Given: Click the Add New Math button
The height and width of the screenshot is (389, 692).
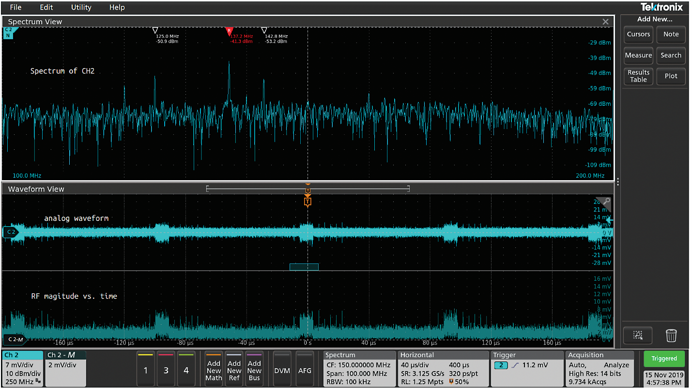Looking at the screenshot, I should pyautogui.click(x=214, y=369).
